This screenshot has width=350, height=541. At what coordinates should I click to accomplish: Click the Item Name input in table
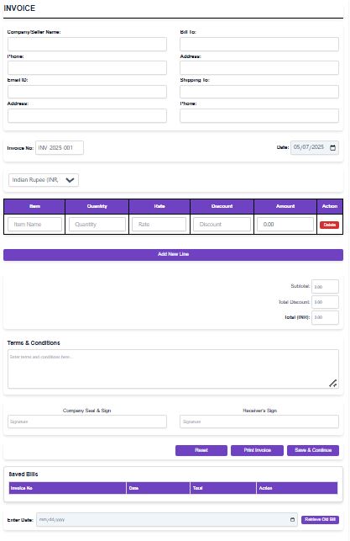coord(34,225)
